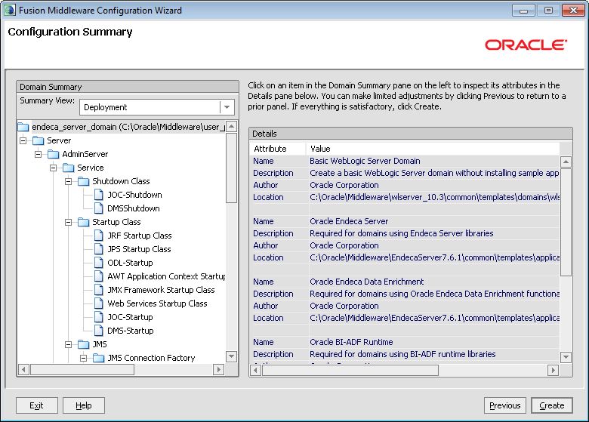The height and width of the screenshot is (422, 589).
Task: Click the endeca_server_domain root folder icon
Action: (23, 127)
